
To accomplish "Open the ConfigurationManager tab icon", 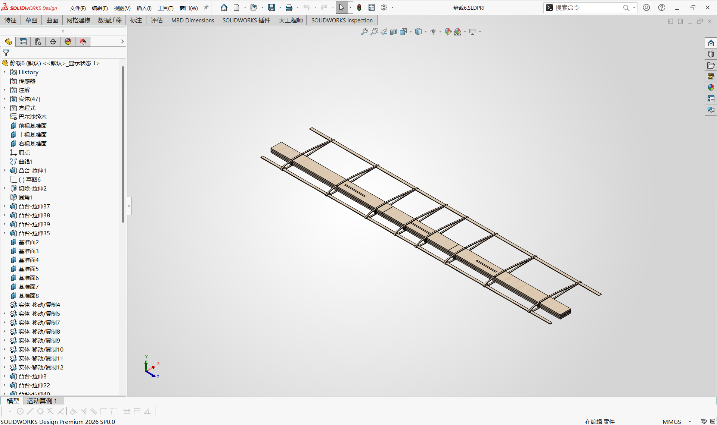I will click(x=38, y=42).
